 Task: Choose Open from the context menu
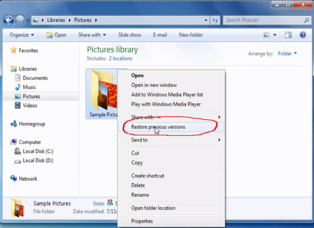point(171,76)
